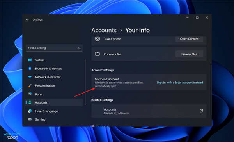
Task: Open the System settings category
Action: 54,60
